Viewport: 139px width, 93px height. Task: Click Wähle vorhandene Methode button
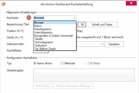click(x=73, y=86)
